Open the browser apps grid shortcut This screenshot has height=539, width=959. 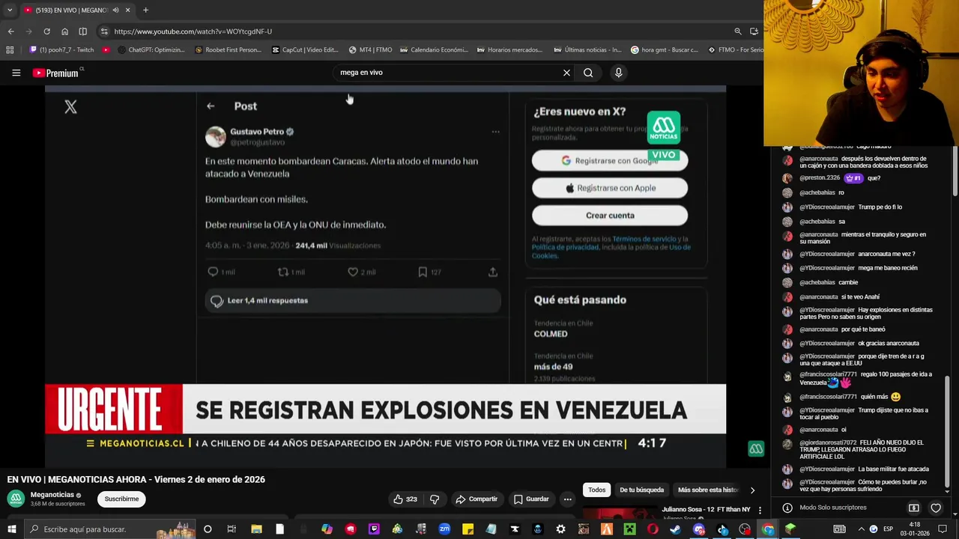coord(10,50)
